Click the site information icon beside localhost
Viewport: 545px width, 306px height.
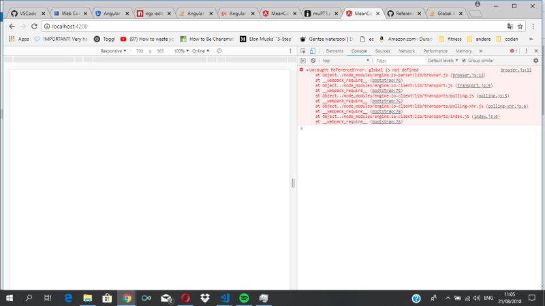(x=47, y=27)
